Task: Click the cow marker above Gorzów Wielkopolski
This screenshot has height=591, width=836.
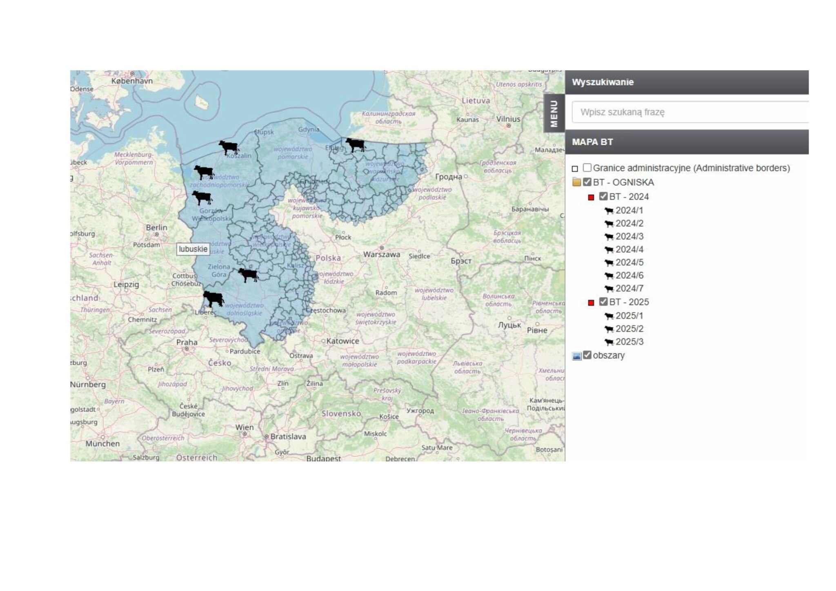Action: (x=202, y=198)
